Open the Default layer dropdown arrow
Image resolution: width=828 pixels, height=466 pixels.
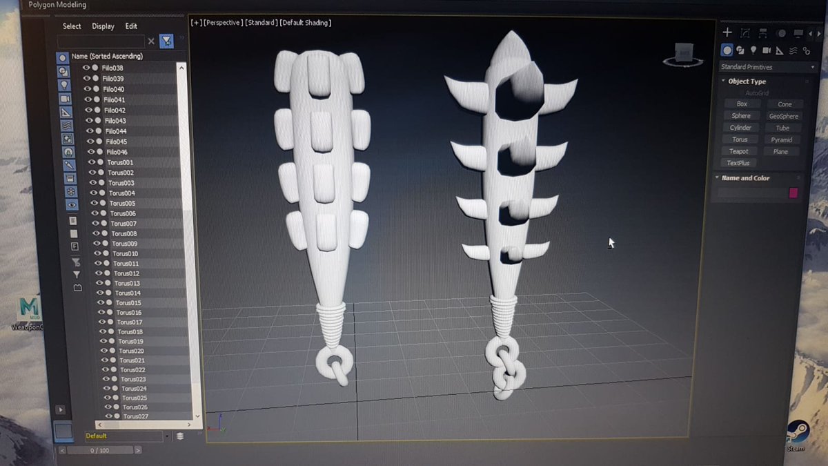point(167,436)
